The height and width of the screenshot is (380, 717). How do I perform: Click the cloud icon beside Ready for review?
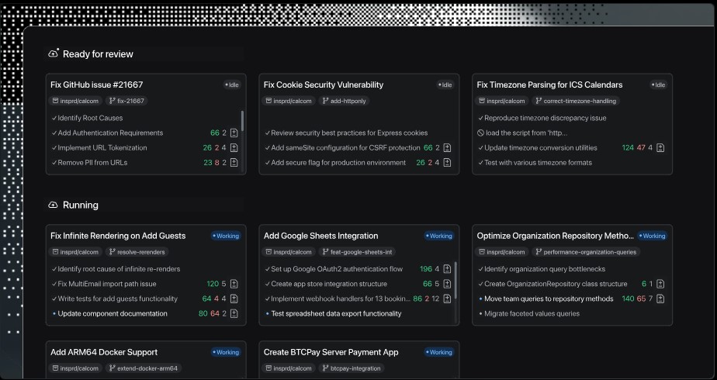pos(54,54)
